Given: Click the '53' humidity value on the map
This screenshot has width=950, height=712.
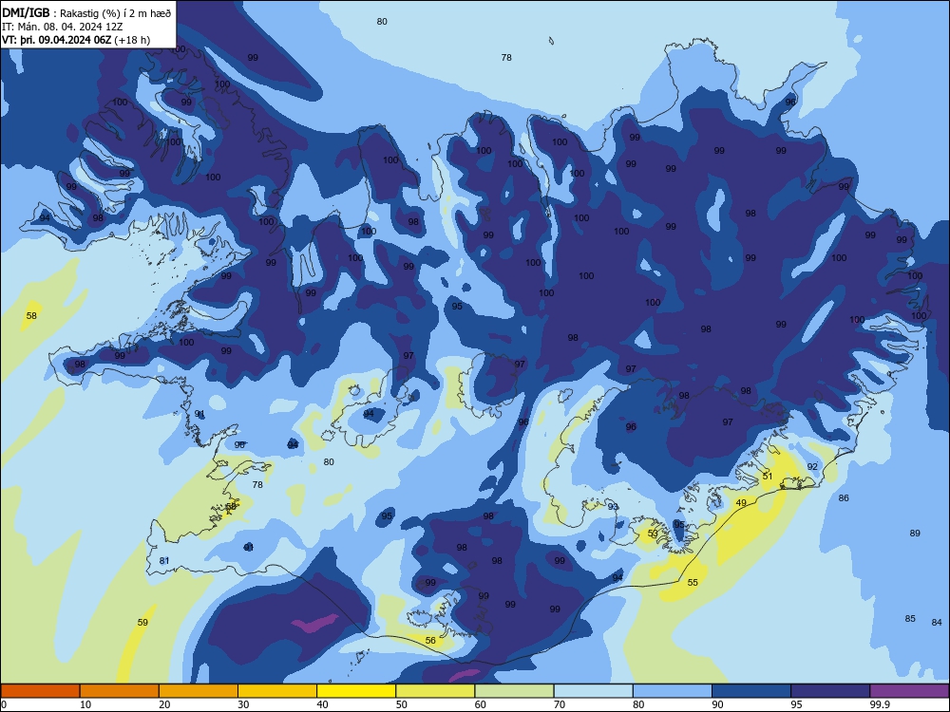Looking at the screenshot, I should click(653, 534).
